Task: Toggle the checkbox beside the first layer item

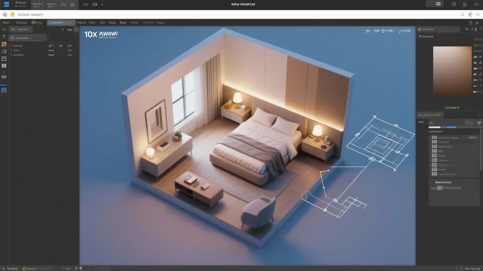Action: tap(11, 46)
